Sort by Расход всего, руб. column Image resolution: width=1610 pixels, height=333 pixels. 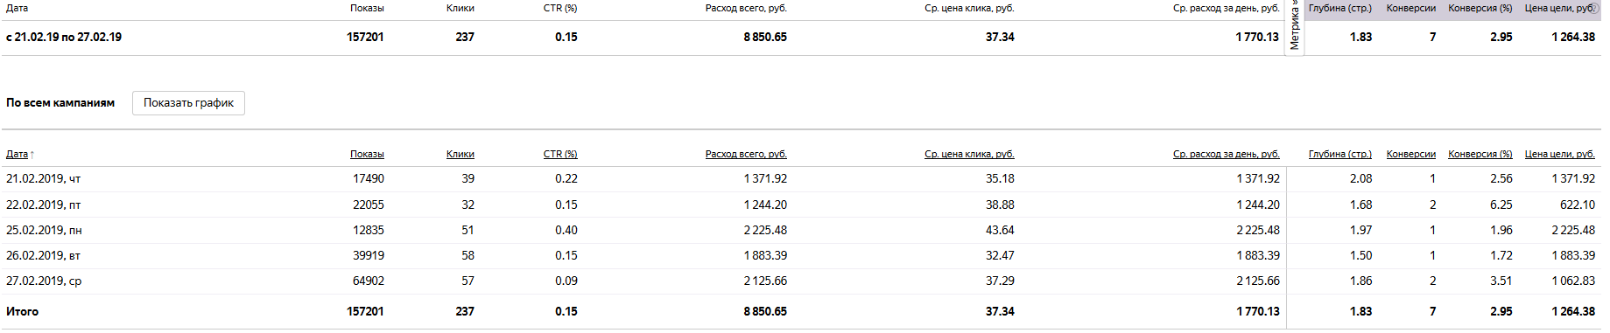(746, 154)
